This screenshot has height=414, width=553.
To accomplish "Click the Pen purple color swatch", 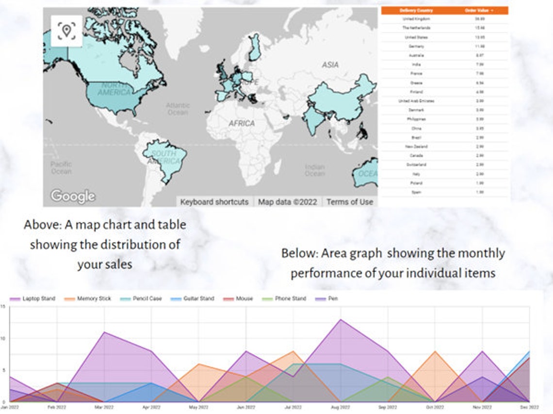I will point(322,298).
